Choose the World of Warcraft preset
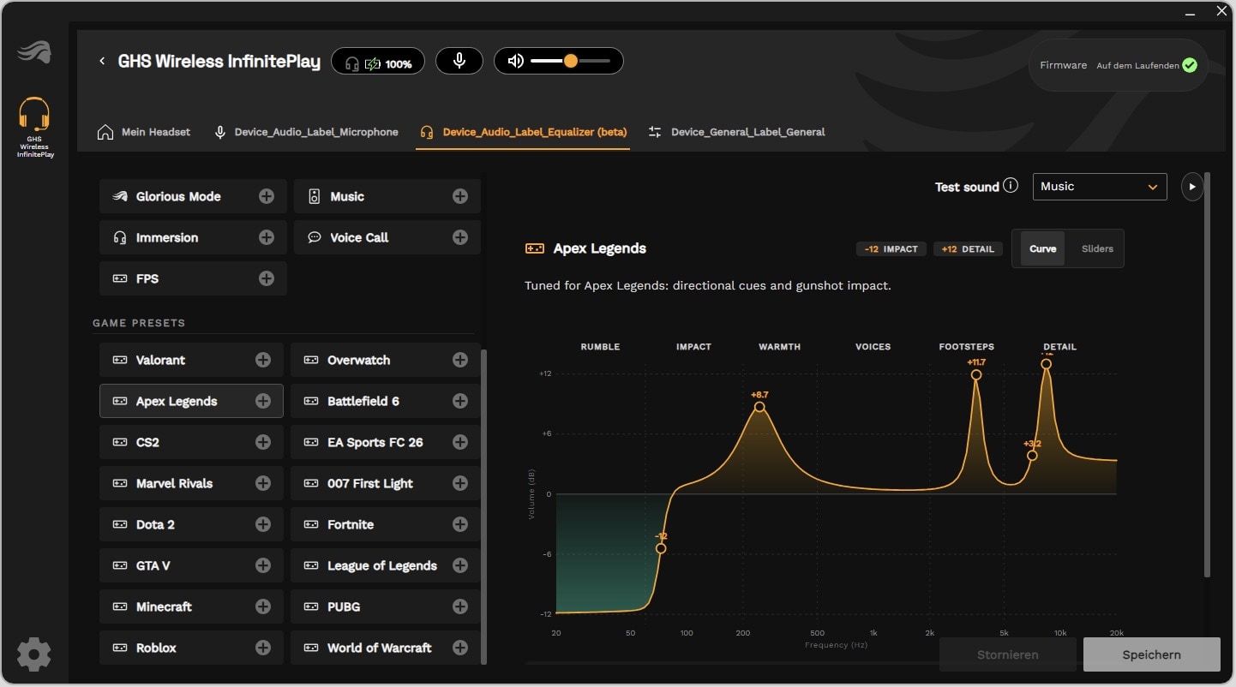Screen dimensions: 1236x687 click(x=385, y=648)
